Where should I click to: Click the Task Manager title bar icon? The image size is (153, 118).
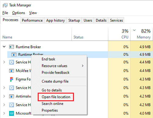(x=5, y=5)
